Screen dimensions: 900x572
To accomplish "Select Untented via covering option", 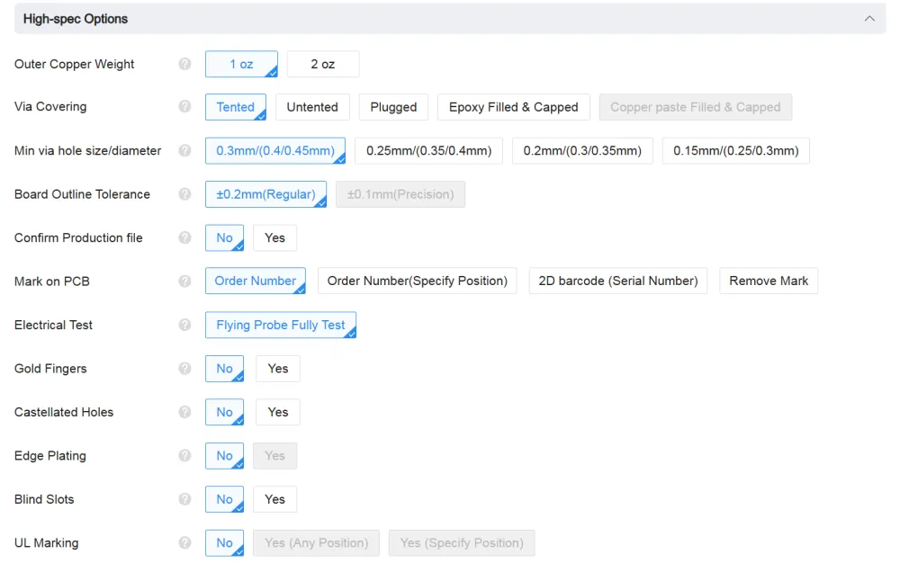I will (312, 107).
